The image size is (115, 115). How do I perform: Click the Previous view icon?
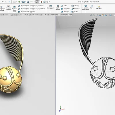(x=97, y=15)
